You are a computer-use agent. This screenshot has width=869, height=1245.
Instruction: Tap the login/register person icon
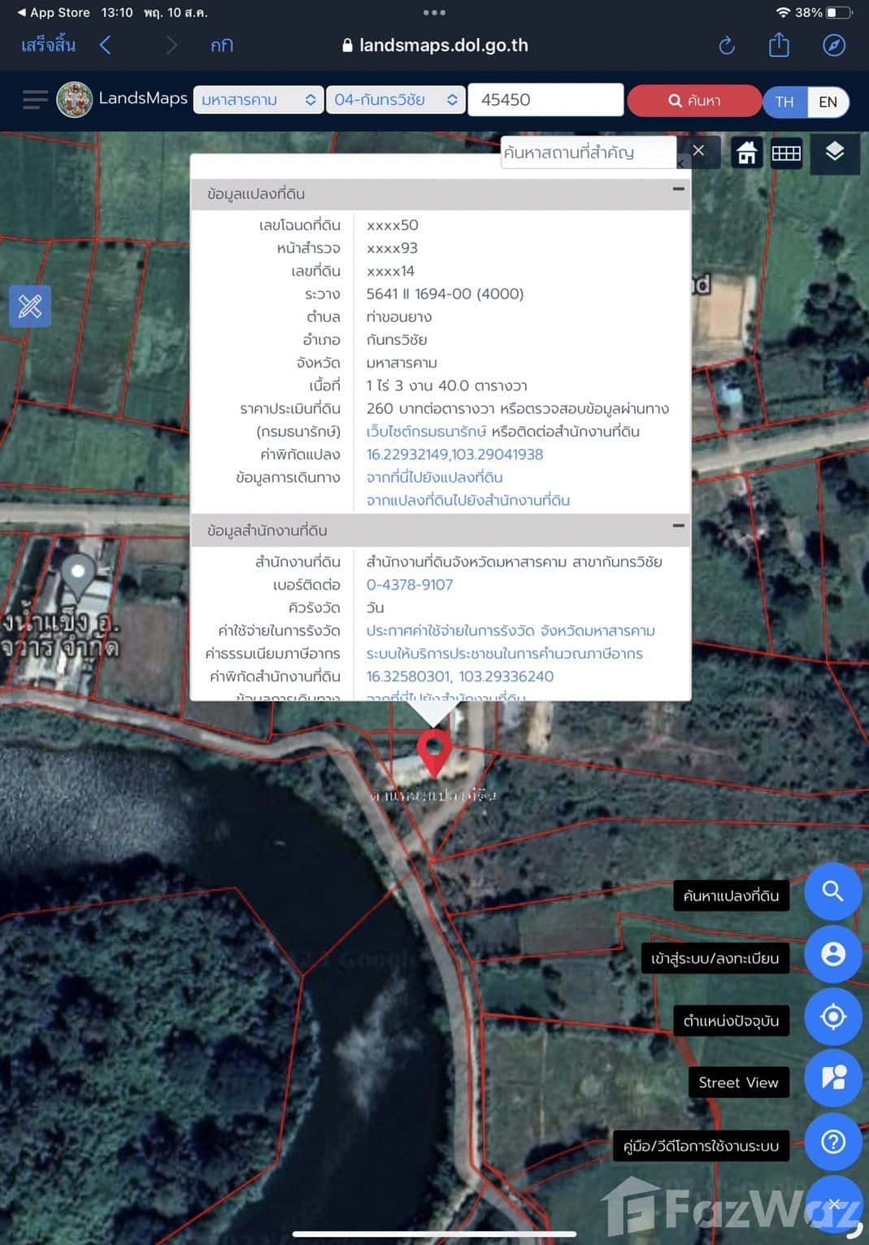tap(832, 954)
